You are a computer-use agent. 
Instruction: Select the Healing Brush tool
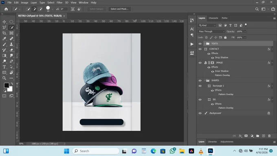pyautogui.click(x=11, y=39)
